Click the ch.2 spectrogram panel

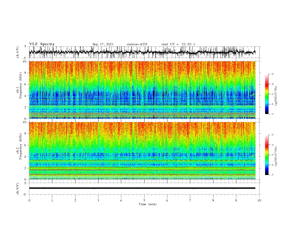(x=142, y=151)
